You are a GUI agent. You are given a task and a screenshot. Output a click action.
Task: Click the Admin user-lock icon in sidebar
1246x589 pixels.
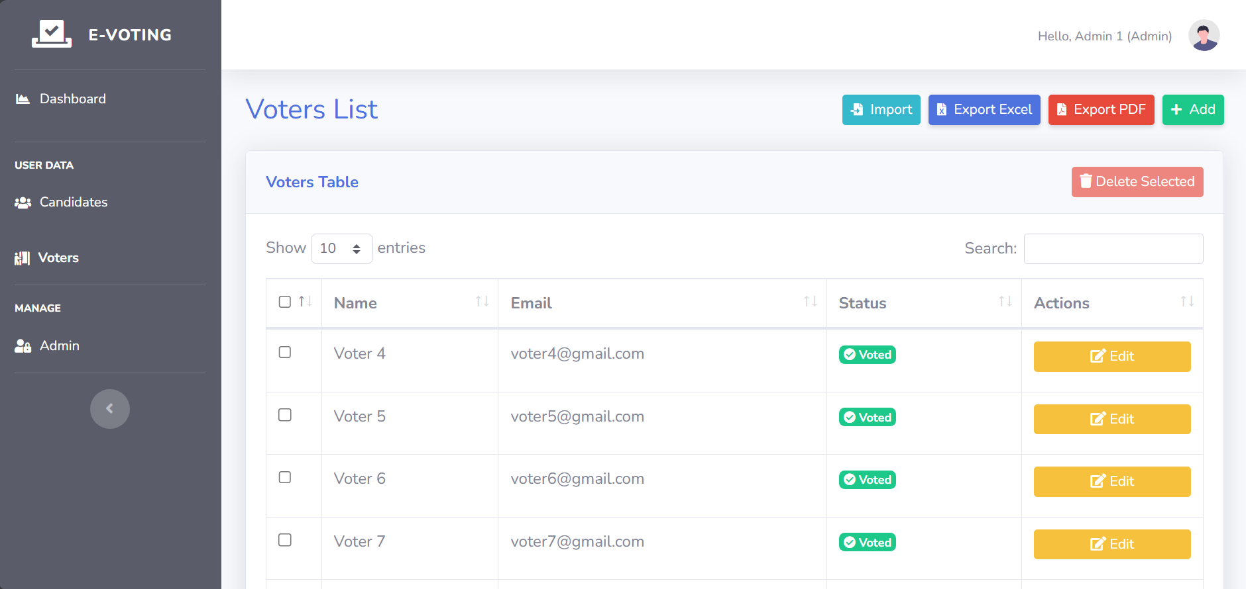[23, 346]
